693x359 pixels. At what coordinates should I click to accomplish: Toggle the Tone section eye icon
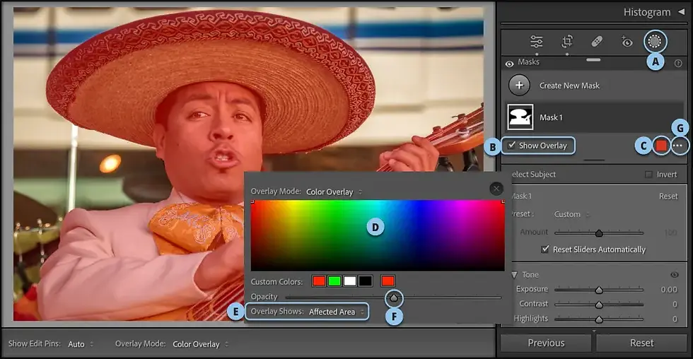pyautogui.click(x=675, y=275)
